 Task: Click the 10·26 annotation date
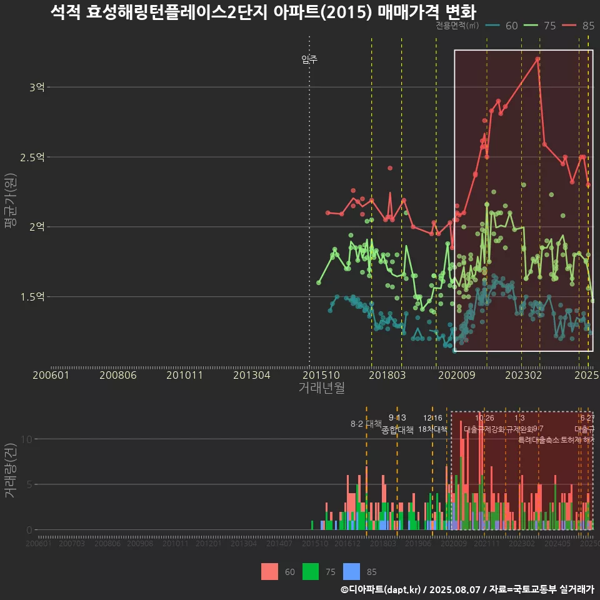(x=484, y=418)
